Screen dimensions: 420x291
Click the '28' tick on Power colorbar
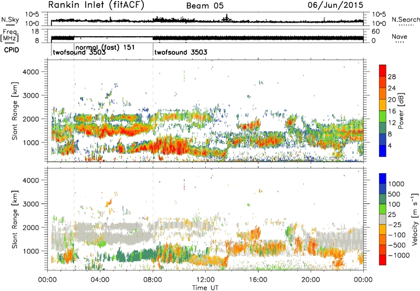(392, 77)
